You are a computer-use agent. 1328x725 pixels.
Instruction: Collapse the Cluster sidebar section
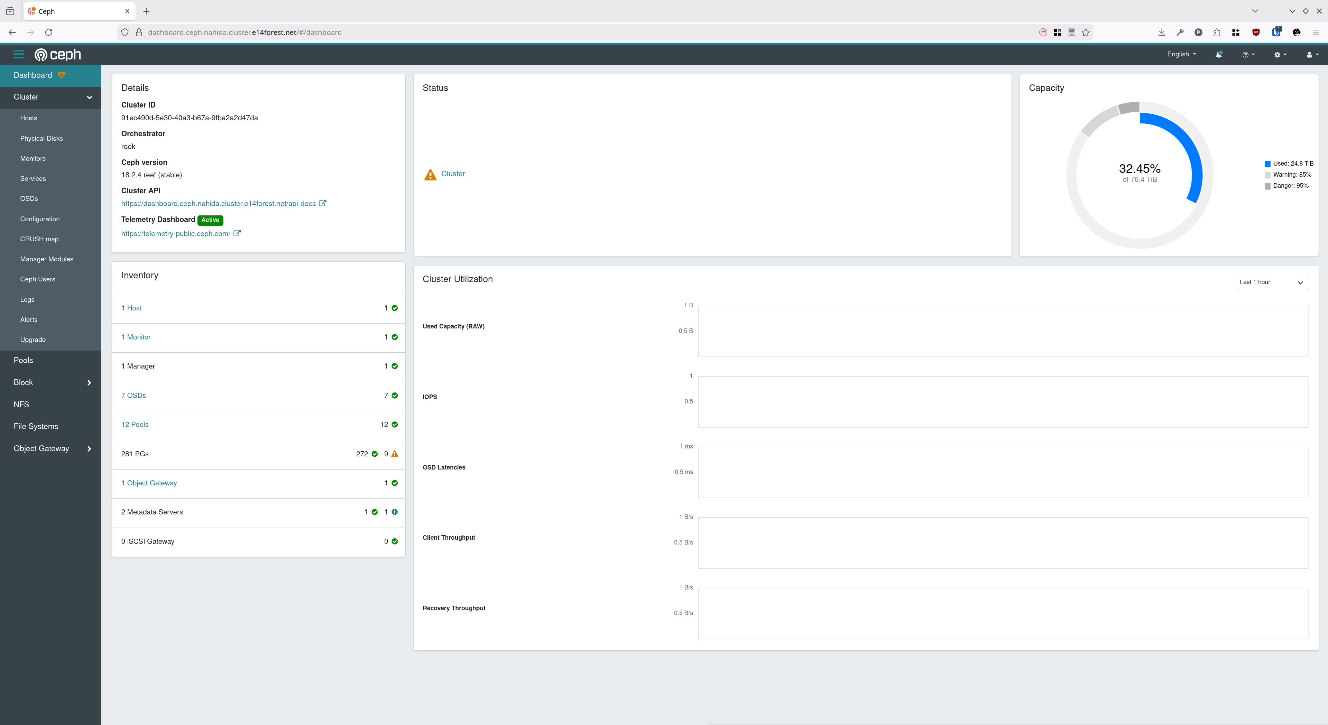(89, 97)
